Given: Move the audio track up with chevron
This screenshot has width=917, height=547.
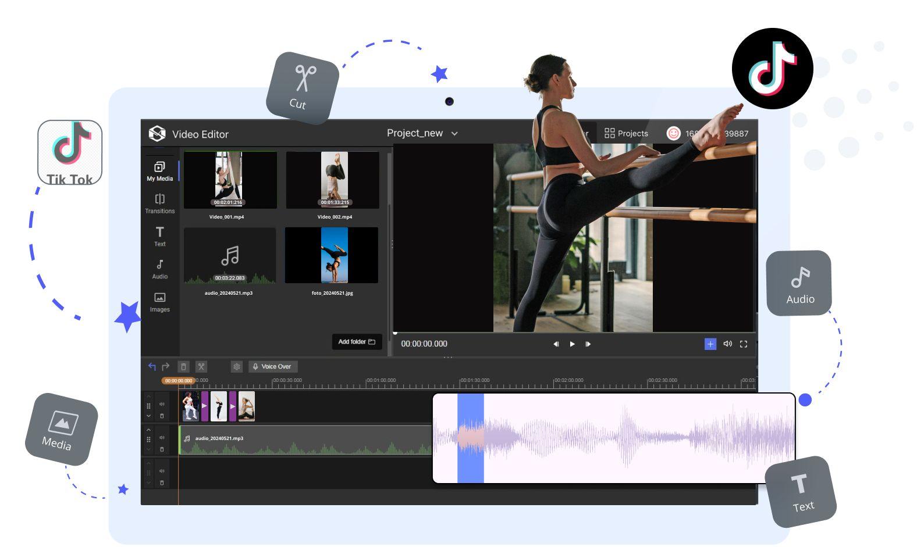Looking at the screenshot, I should pos(148,430).
